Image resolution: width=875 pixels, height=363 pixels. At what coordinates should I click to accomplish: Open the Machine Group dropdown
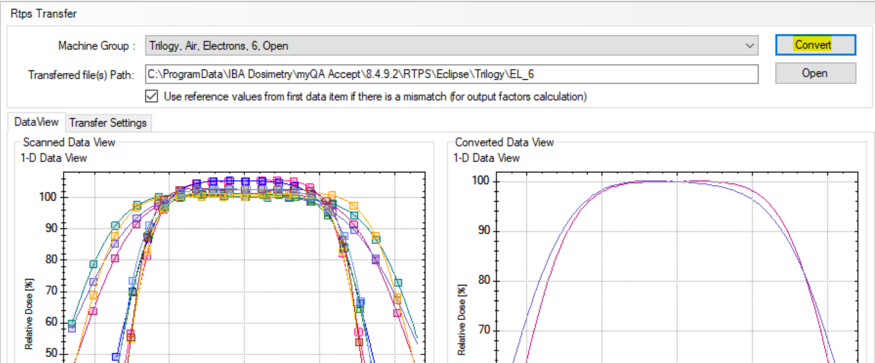tap(451, 46)
